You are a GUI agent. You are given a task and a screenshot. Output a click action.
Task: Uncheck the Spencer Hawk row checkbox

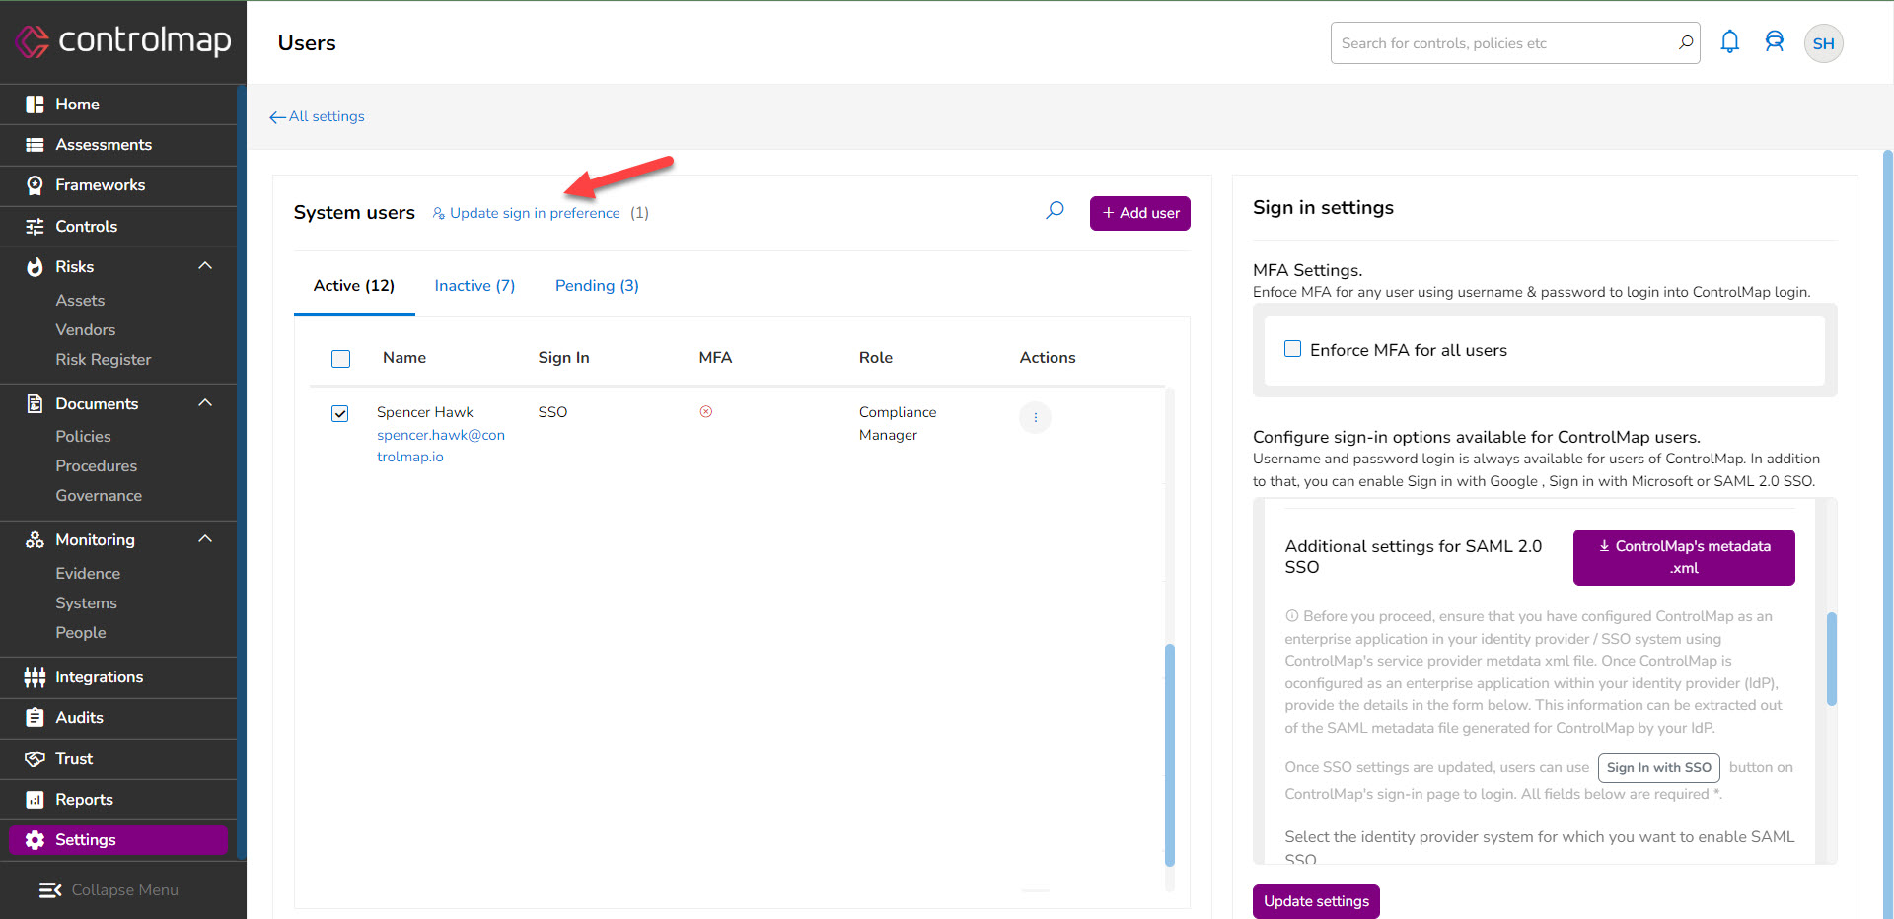[x=340, y=413]
